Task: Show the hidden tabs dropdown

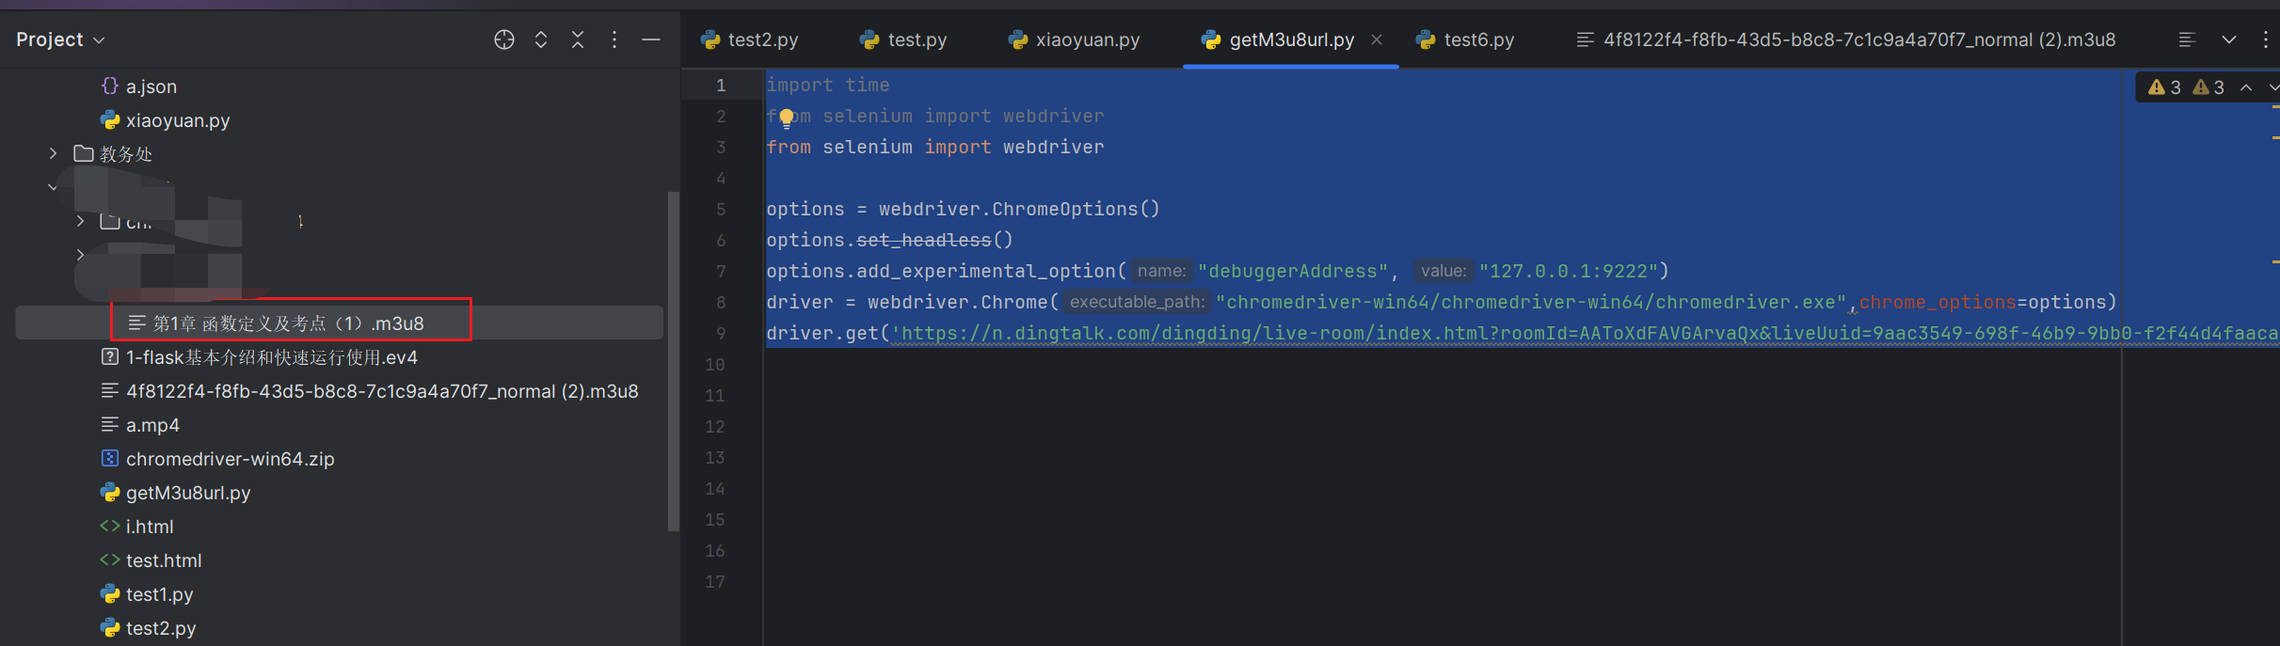Action: (x=2229, y=39)
